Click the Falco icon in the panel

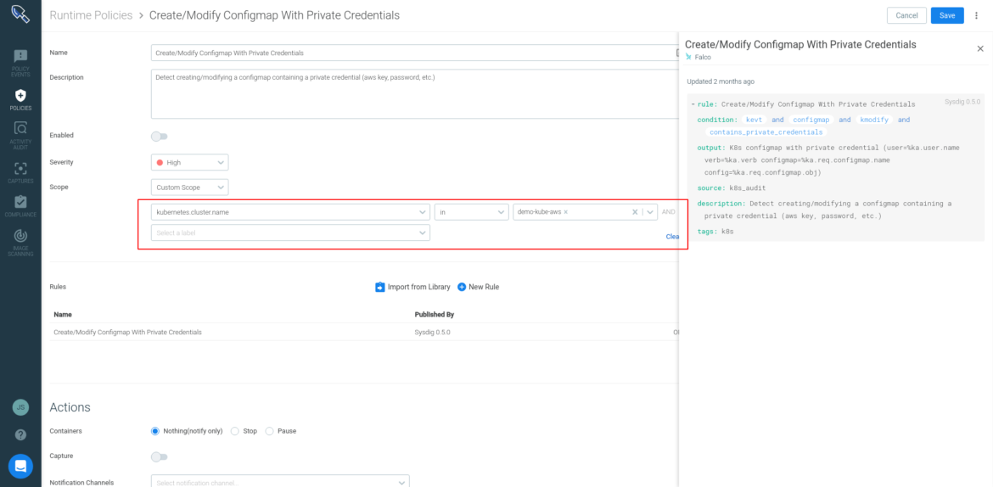[x=689, y=56]
